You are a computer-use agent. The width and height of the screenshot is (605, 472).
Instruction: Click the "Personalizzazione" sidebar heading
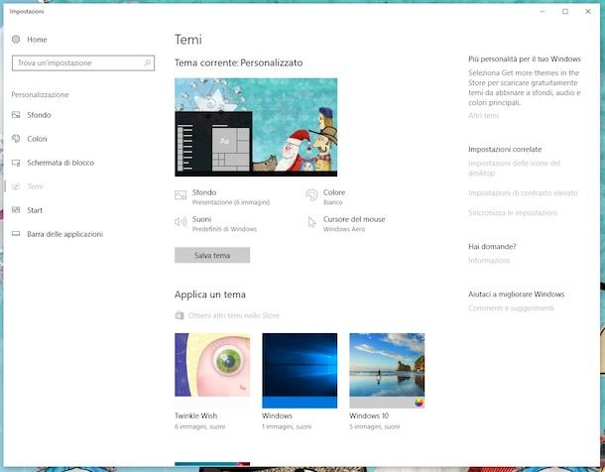[40, 95]
